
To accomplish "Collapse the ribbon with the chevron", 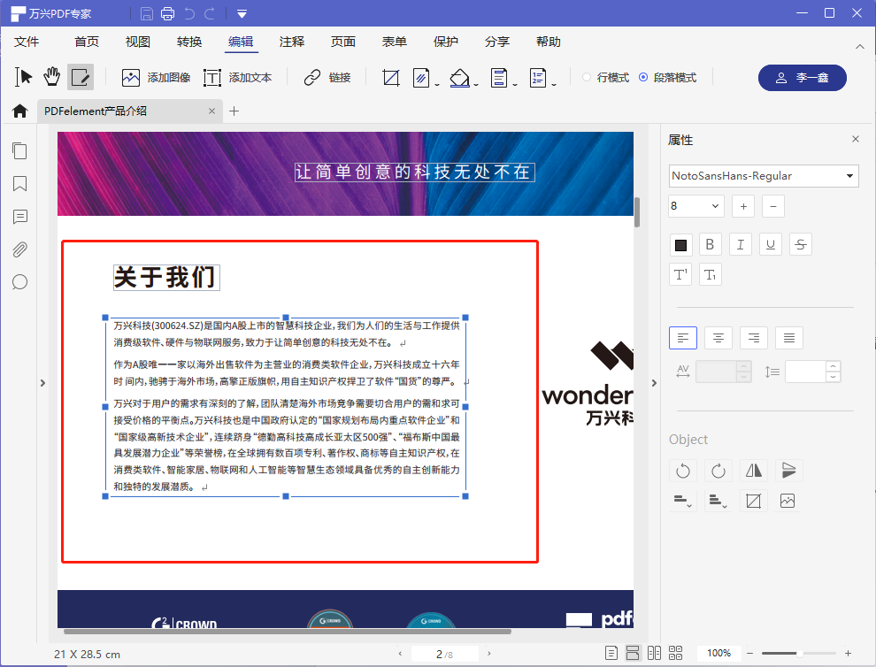I will 860,47.
